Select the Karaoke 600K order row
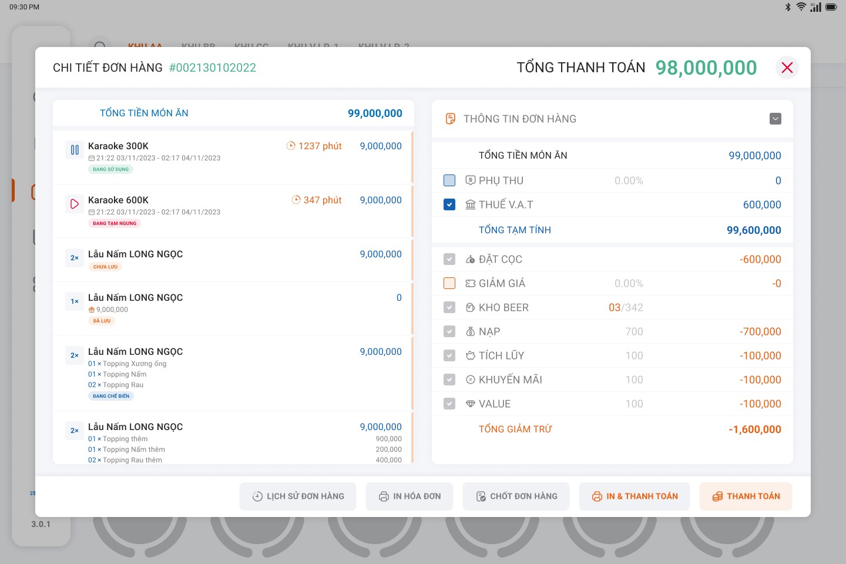This screenshot has height=564, width=846. click(x=233, y=211)
